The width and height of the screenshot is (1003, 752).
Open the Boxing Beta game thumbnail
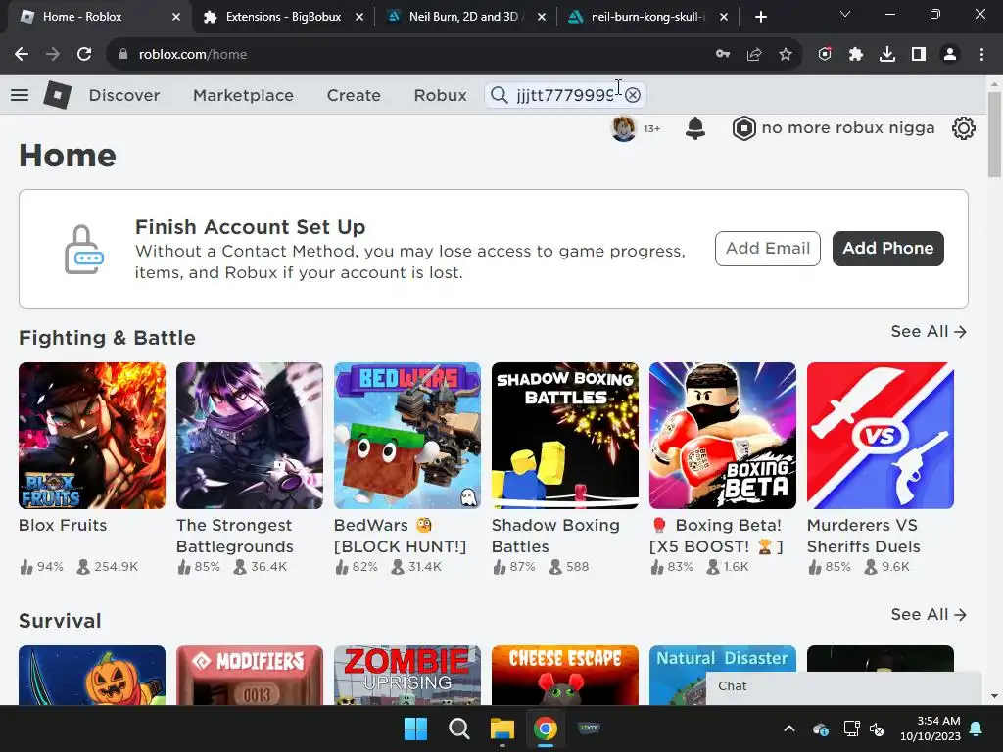click(723, 436)
